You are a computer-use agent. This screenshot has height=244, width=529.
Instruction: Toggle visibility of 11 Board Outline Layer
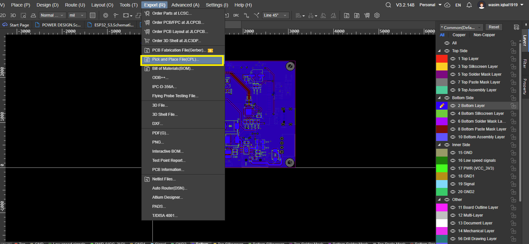coord(453,207)
